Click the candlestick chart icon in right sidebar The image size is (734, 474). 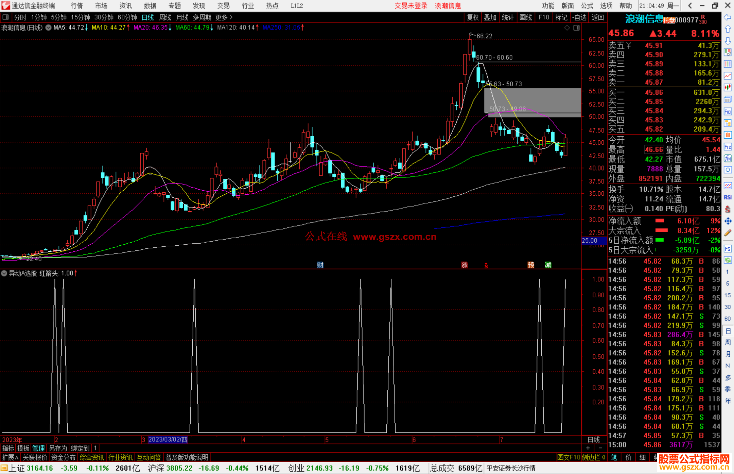tap(728, 88)
